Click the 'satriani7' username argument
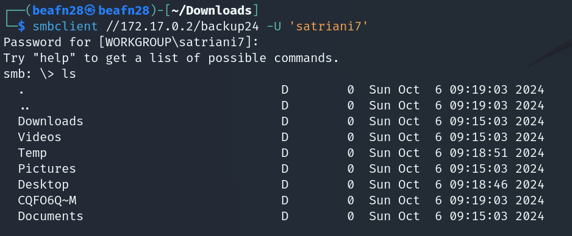This screenshot has width=572, height=236. [329, 27]
